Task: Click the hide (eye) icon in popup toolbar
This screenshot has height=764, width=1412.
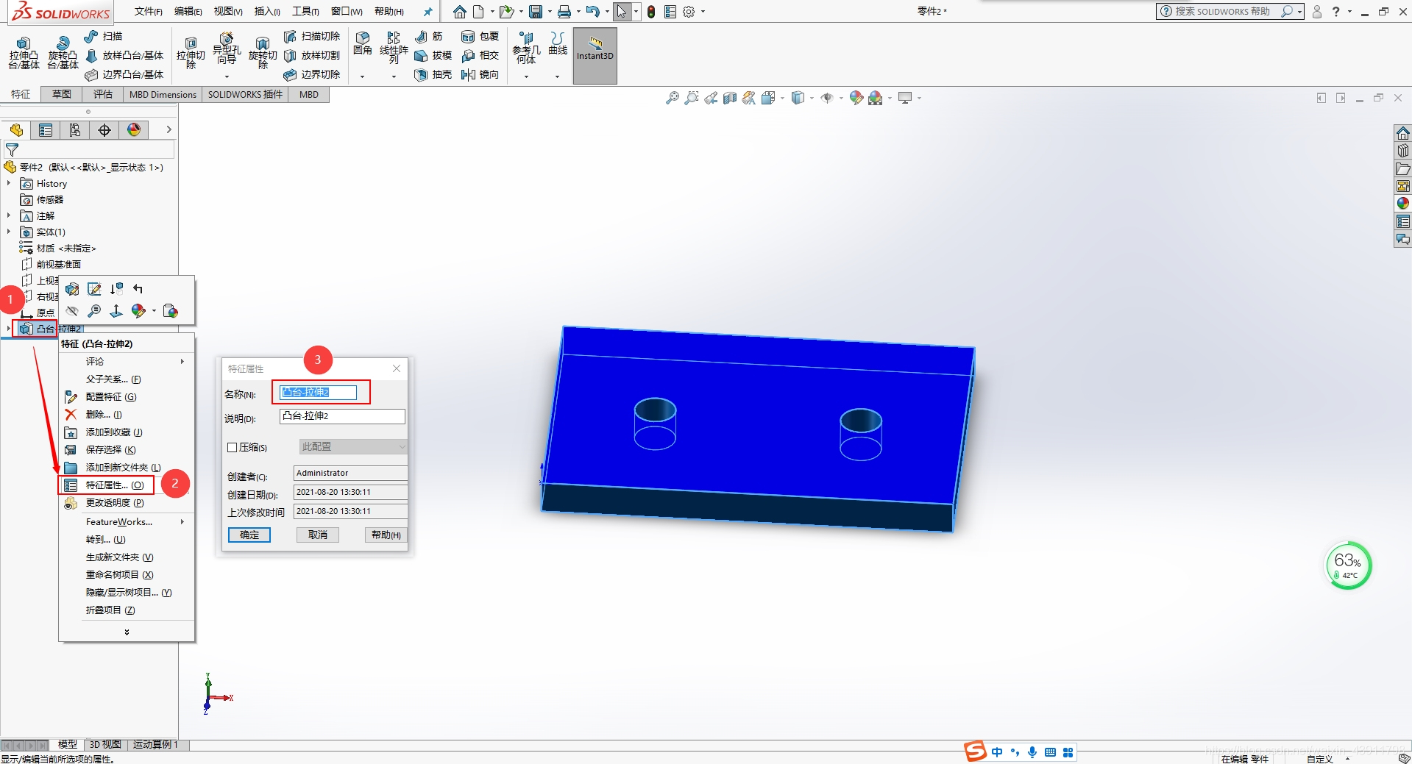Action: 72,311
